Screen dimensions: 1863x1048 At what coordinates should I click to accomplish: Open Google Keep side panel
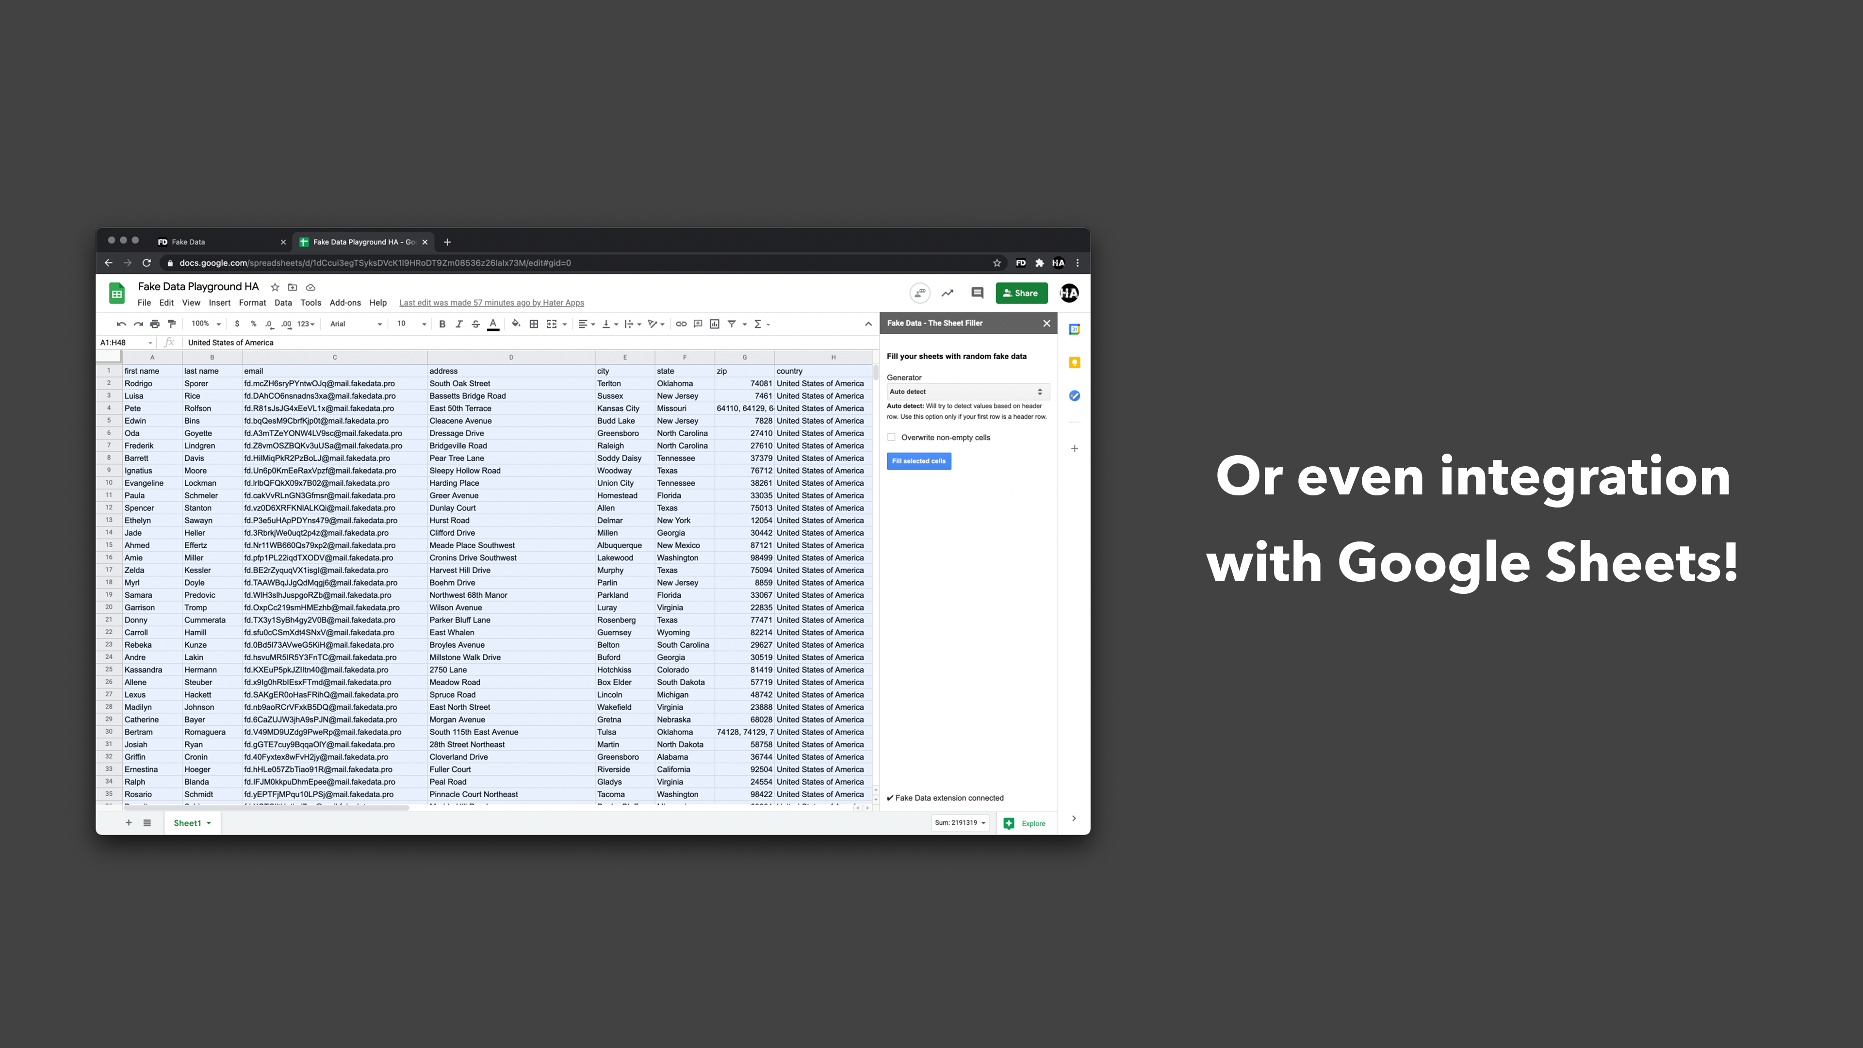tap(1074, 362)
